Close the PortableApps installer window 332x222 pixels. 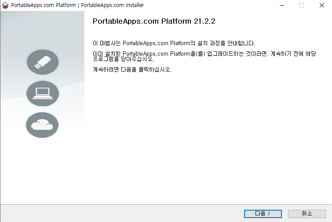tap(321, 5)
